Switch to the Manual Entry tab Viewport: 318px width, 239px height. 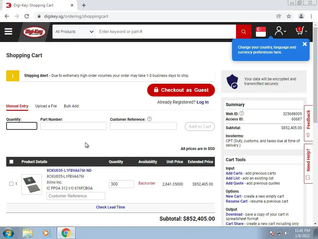(x=17, y=106)
